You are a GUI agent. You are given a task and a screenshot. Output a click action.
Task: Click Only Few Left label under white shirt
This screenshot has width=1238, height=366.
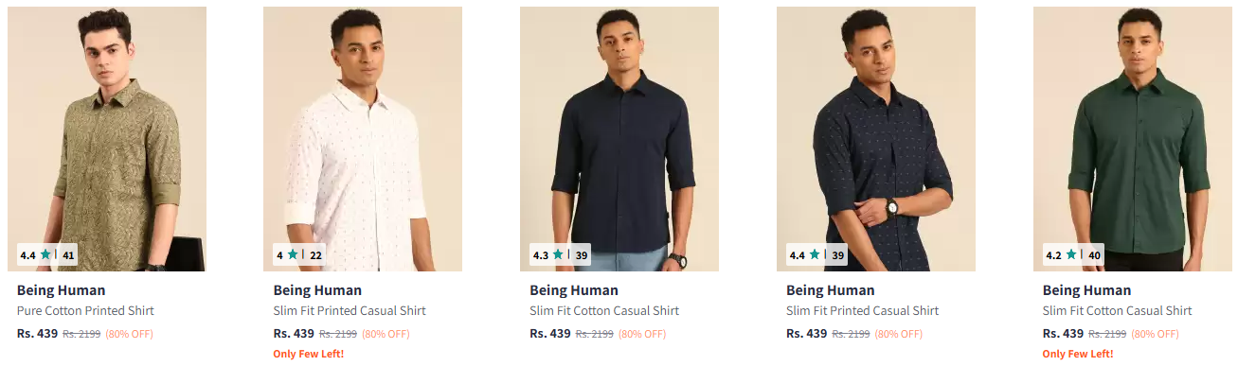pos(309,354)
